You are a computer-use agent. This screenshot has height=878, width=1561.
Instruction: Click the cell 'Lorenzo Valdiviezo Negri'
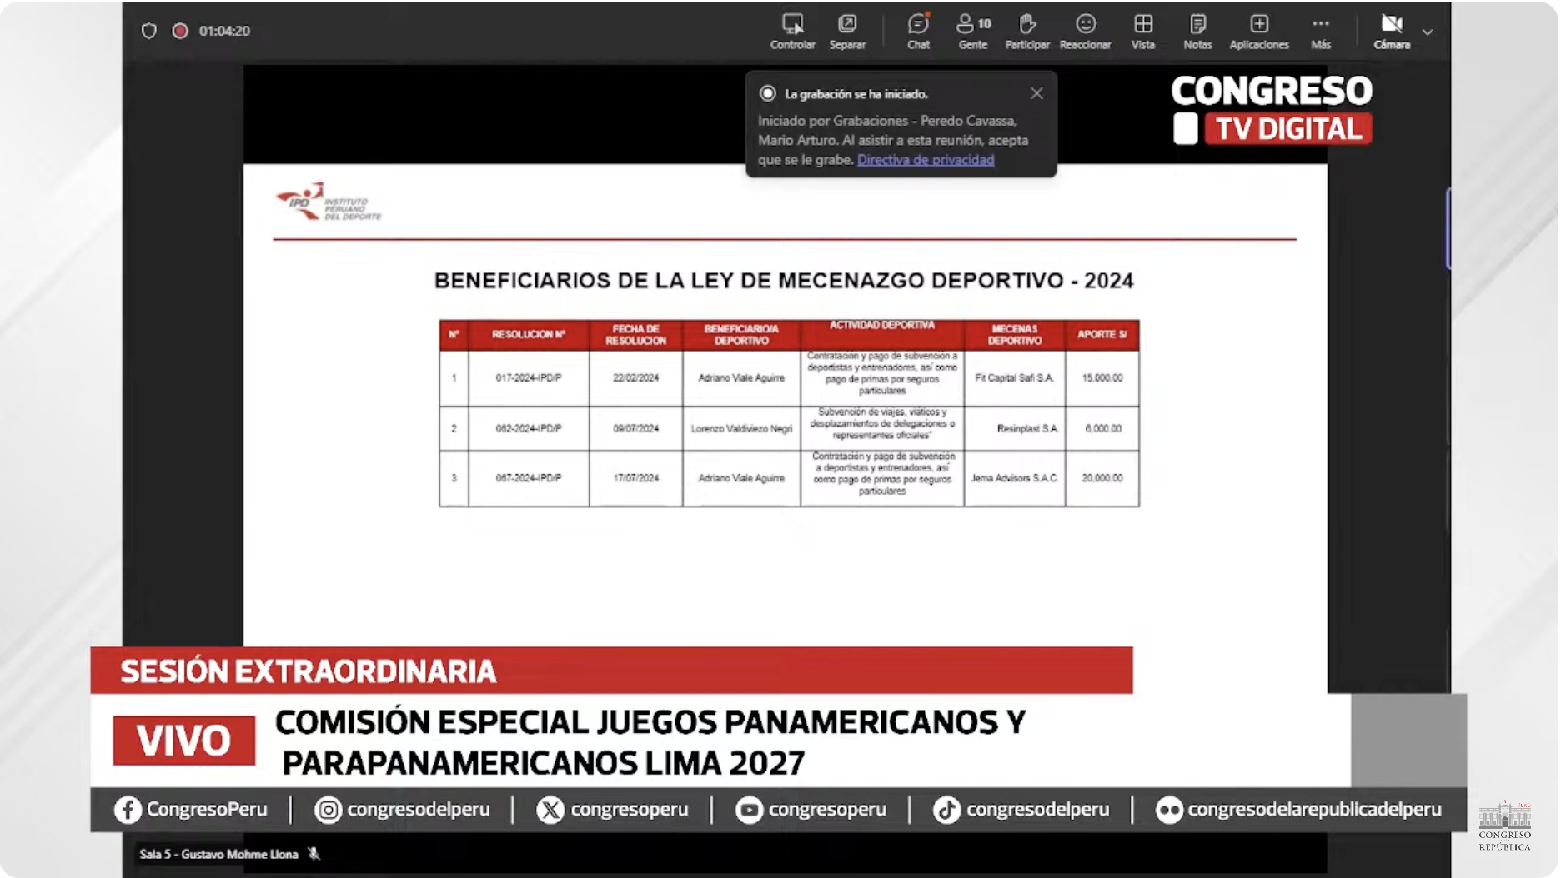click(741, 428)
